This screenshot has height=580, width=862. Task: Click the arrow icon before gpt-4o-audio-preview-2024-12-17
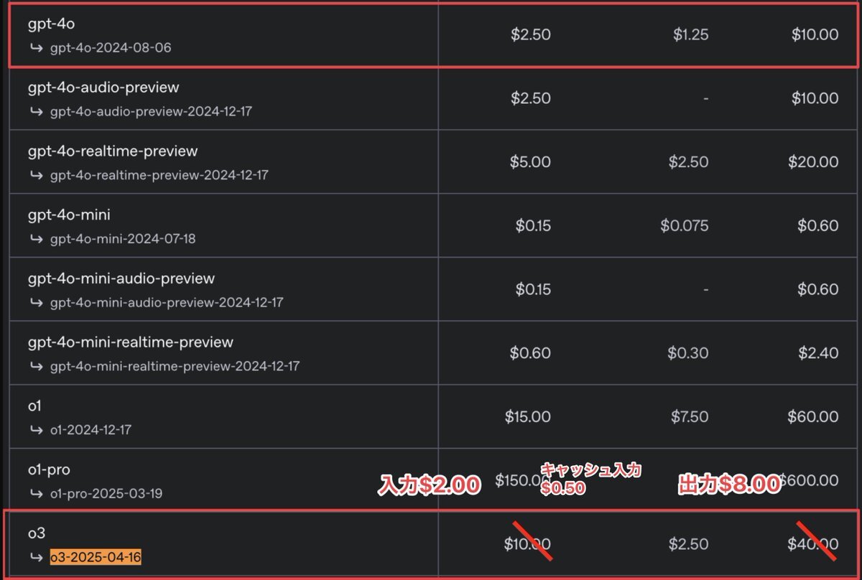point(37,112)
